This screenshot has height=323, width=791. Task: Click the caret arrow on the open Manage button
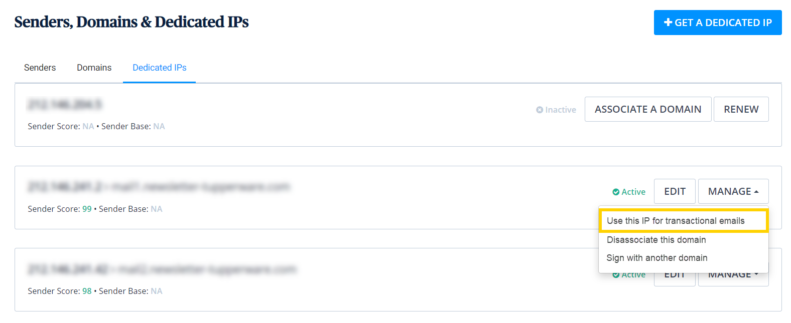756,192
